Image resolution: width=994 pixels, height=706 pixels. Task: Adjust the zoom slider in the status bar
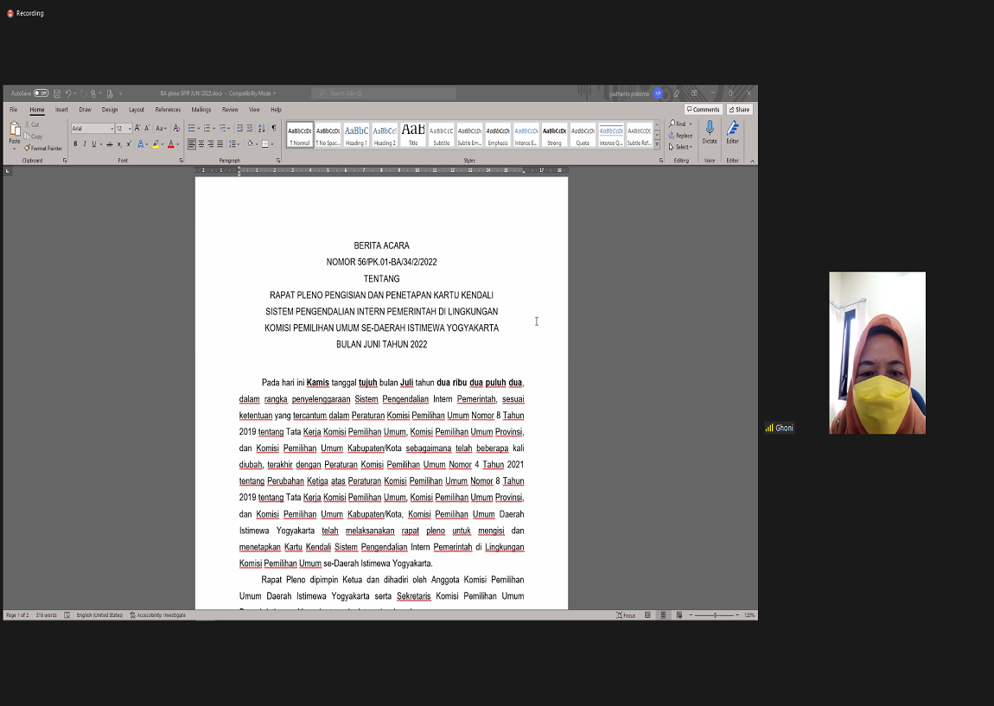click(716, 615)
